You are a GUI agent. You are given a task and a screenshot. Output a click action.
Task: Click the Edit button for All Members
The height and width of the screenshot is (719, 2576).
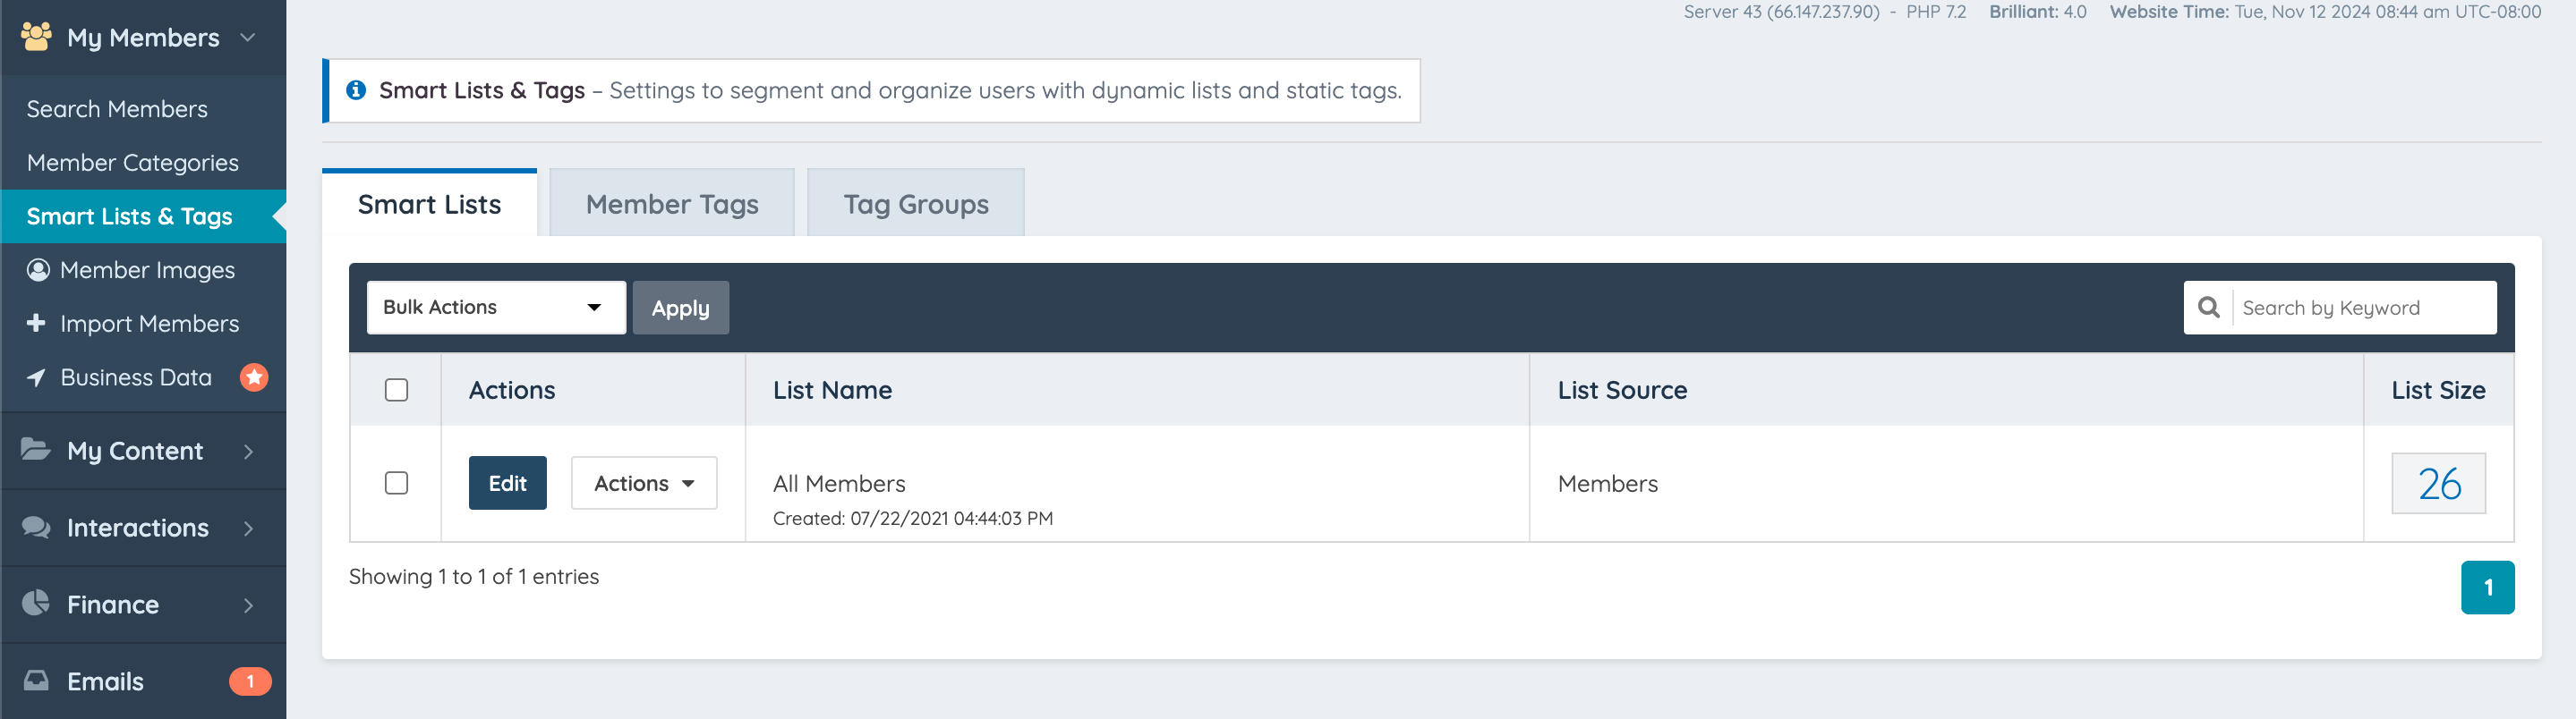click(x=507, y=483)
